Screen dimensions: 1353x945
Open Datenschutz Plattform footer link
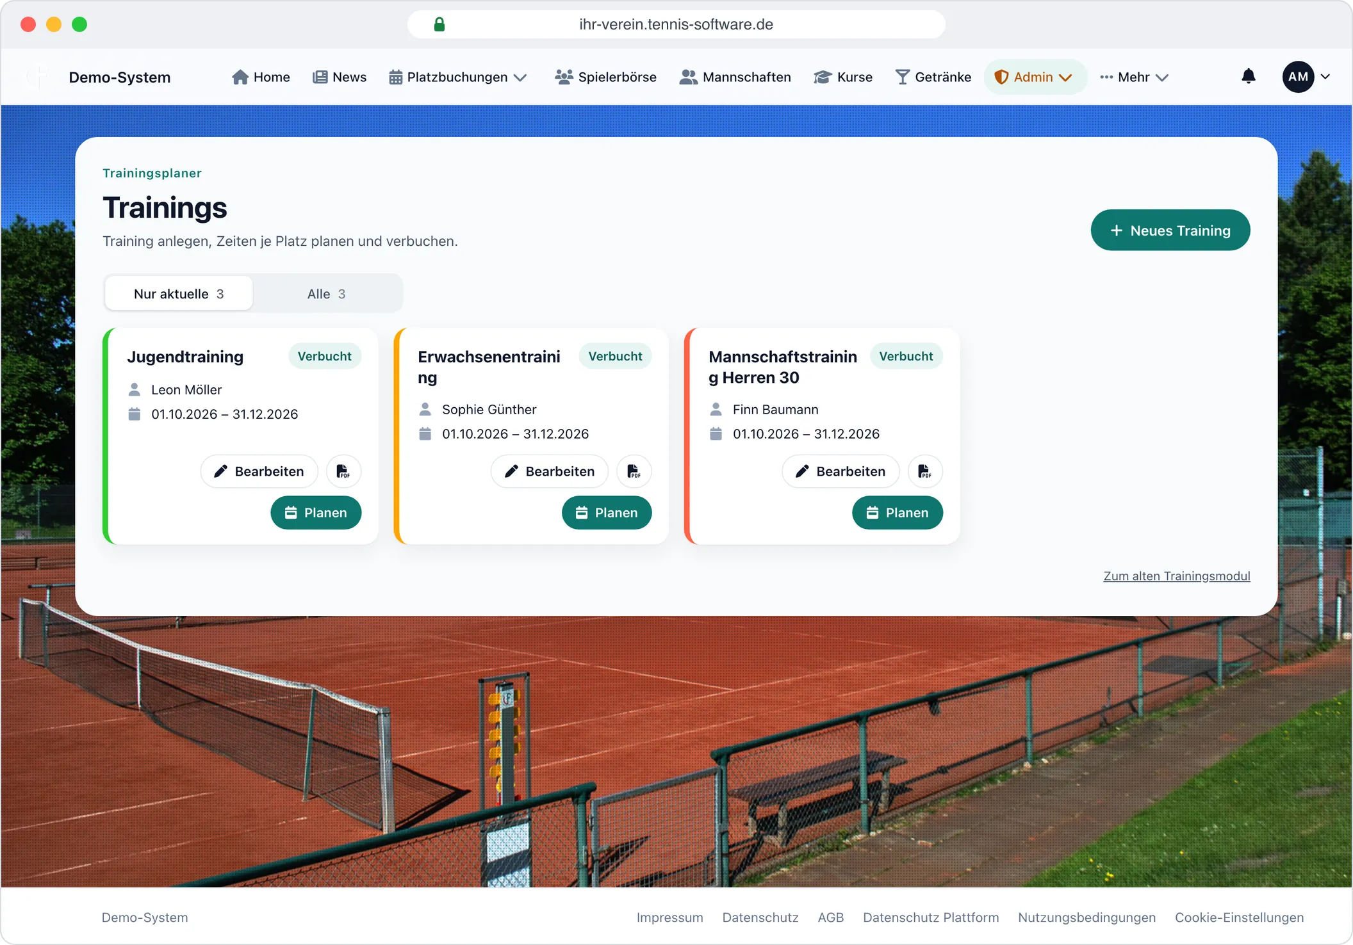(x=931, y=917)
